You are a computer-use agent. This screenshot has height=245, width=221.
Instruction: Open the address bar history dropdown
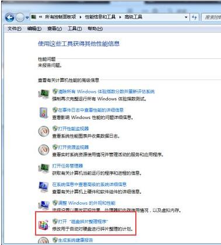[x=186, y=17]
